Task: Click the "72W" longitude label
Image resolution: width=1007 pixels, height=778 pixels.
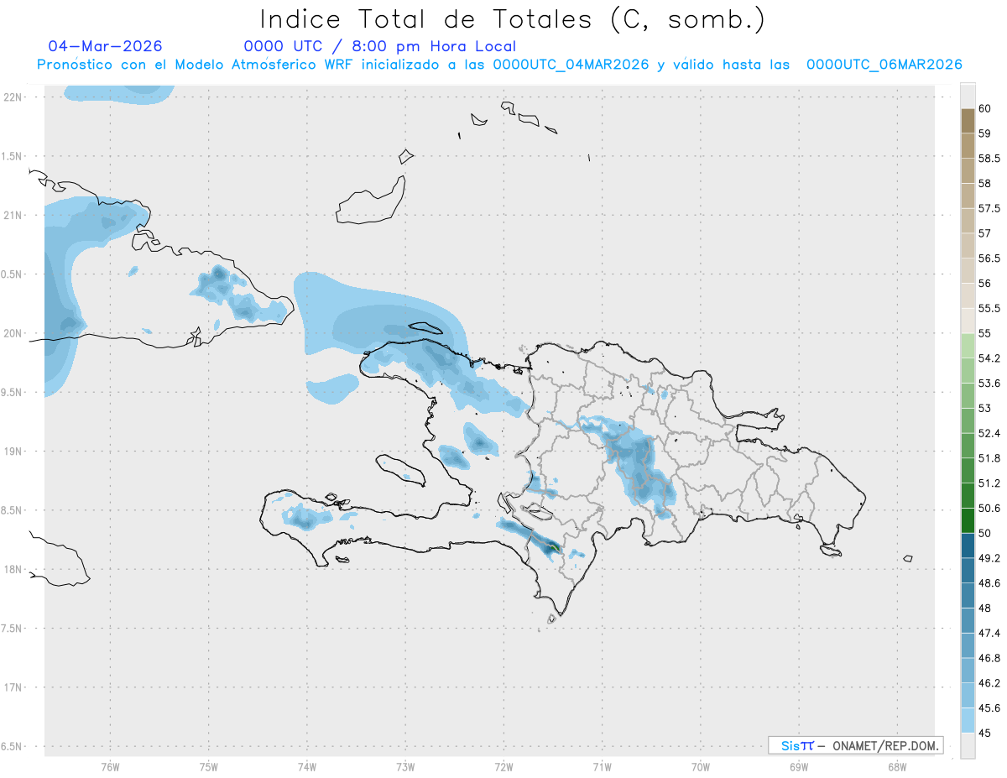Action: tap(503, 765)
